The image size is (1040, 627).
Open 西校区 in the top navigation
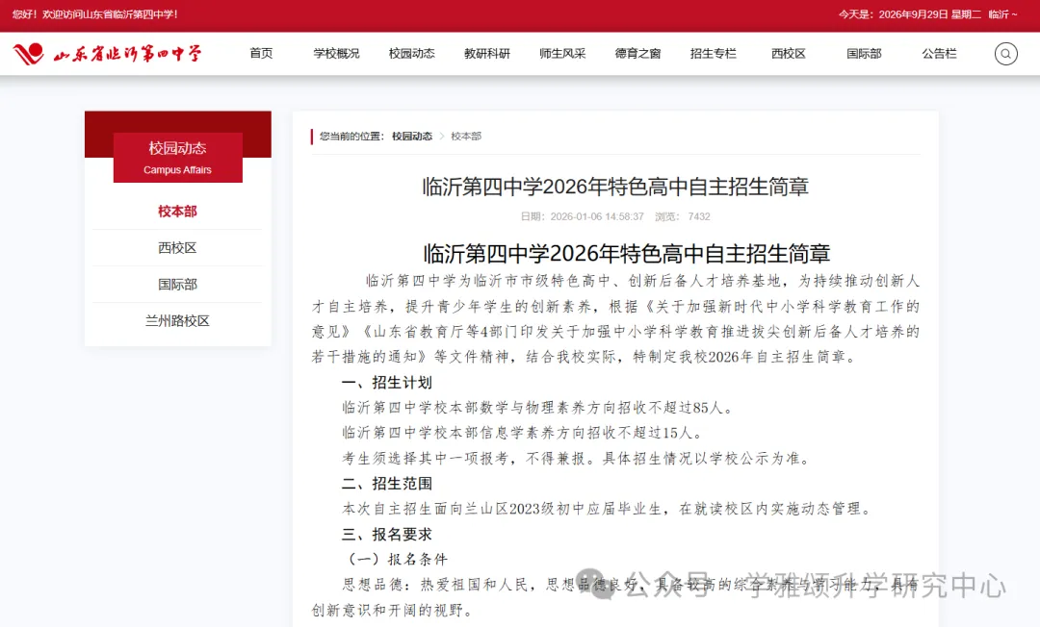[x=789, y=54]
